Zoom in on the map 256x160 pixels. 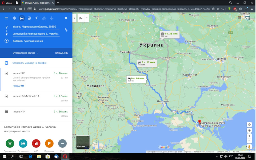[249, 136]
